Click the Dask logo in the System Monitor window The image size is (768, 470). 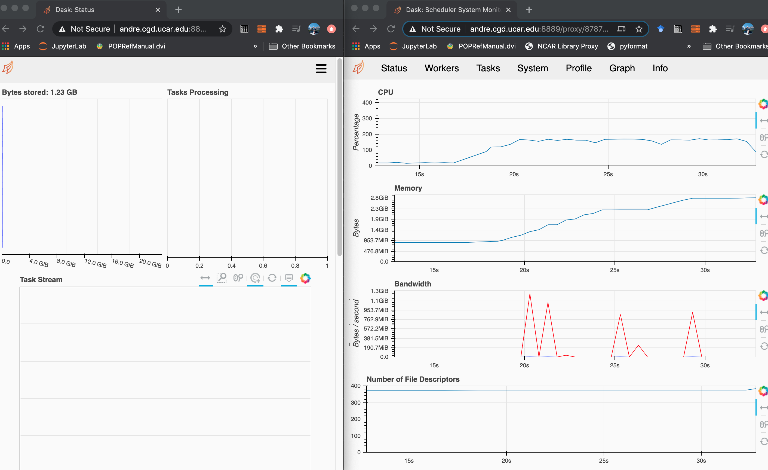(358, 67)
